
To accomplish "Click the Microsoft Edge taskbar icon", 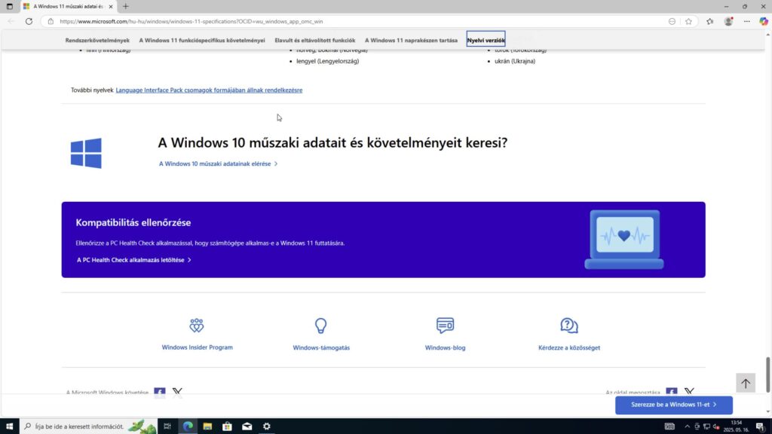I will 188,426.
